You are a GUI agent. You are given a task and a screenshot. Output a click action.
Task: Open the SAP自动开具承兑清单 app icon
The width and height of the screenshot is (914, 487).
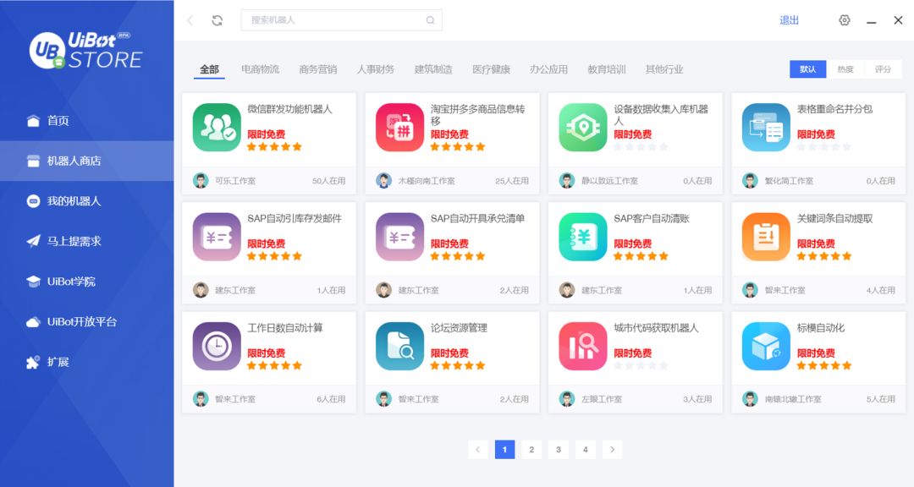(399, 237)
